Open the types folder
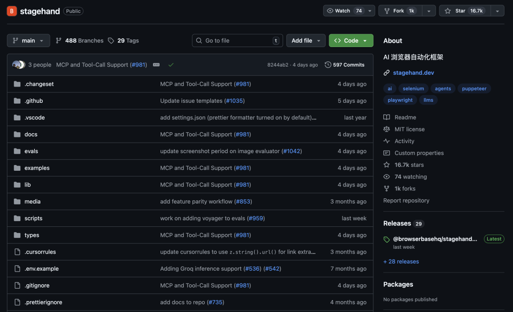Screen dimensions: 513x312 [32, 235]
